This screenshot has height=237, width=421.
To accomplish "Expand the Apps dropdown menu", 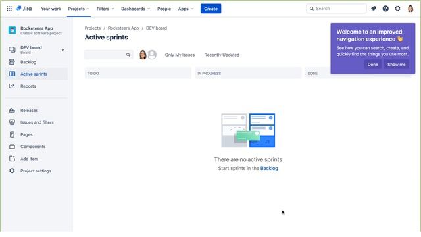I will [186, 9].
